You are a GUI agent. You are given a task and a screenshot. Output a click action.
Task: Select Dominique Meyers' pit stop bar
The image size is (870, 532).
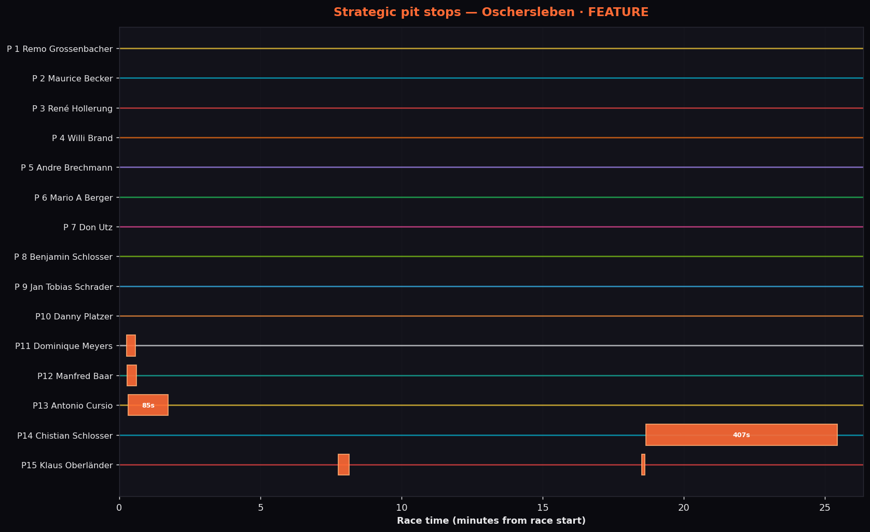pos(131,346)
